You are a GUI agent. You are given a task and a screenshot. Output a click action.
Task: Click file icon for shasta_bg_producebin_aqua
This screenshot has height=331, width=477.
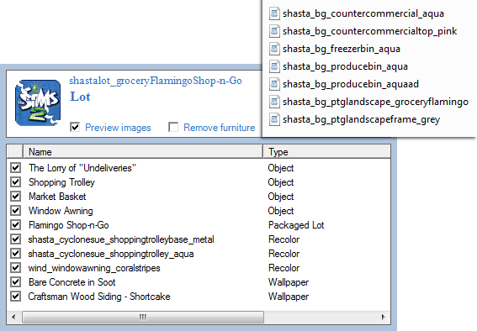click(x=274, y=66)
